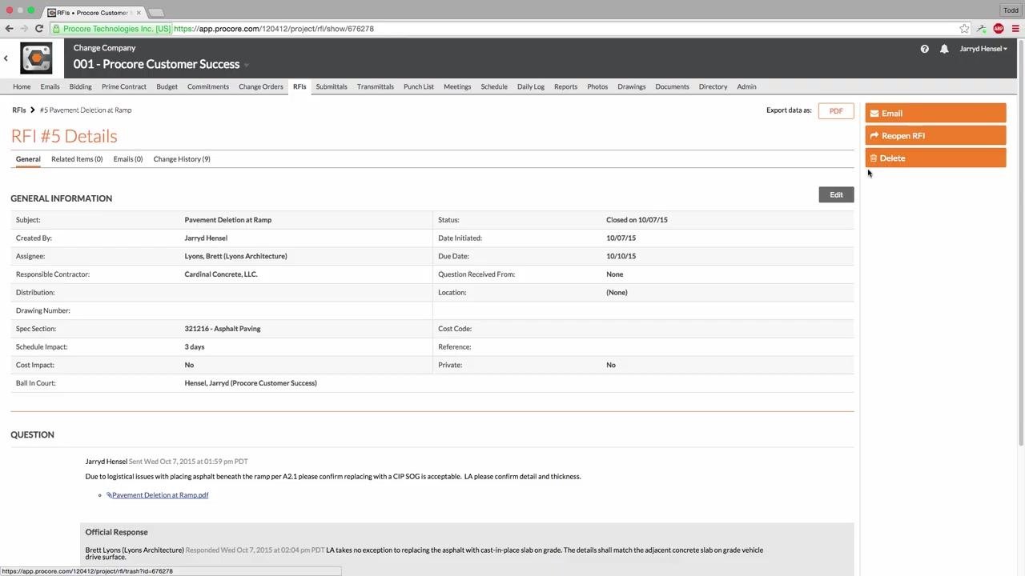Select 'Cardinal Concrete, LLC.' text
Viewport: 1025px width, 576px height.
[221, 274]
